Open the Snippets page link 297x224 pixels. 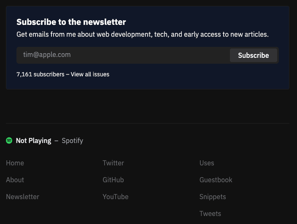[213, 197]
